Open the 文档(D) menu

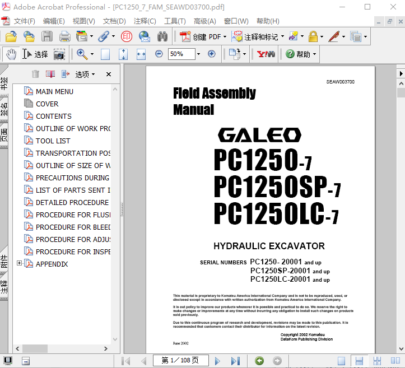pyautogui.click(x=114, y=21)
